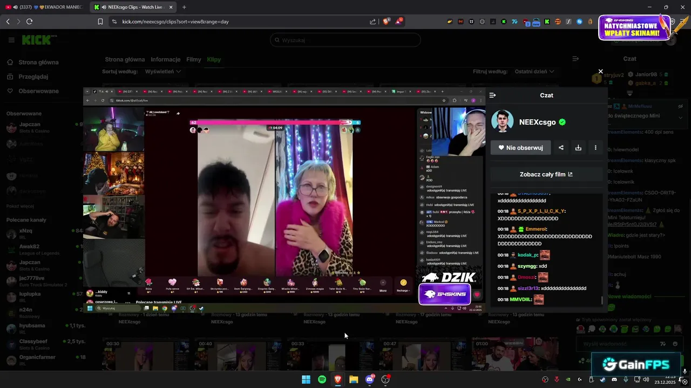Unfollow NEEXcsgo with Nie obserwuj

(520, 148)
